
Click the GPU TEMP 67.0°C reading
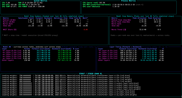point(9,7)
